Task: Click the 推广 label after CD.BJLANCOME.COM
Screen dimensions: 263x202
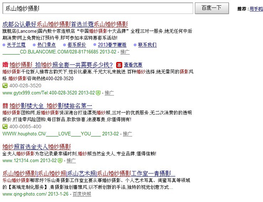Action: tap(125, 52)
